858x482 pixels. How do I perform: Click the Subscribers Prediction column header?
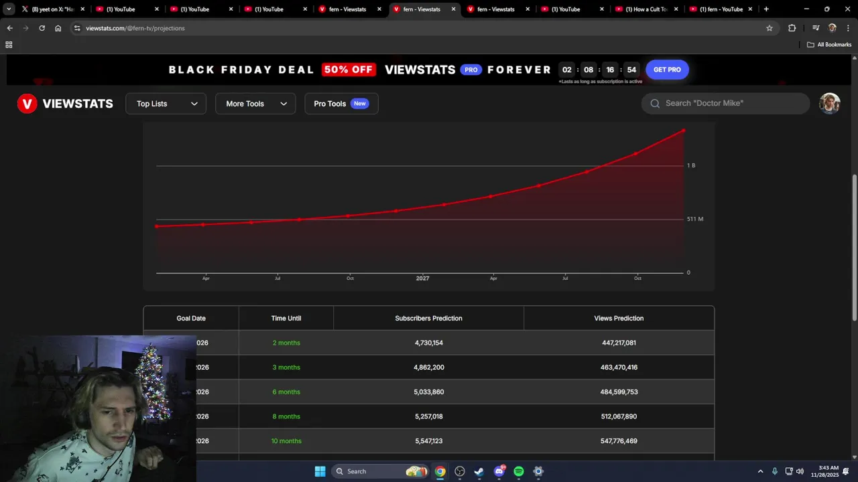tap(428, 318)
